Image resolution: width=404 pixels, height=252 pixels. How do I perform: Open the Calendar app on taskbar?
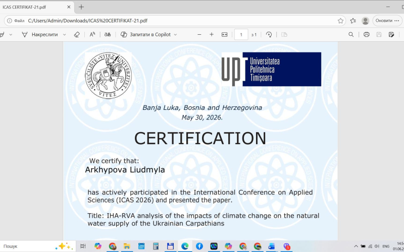[141, 246]
